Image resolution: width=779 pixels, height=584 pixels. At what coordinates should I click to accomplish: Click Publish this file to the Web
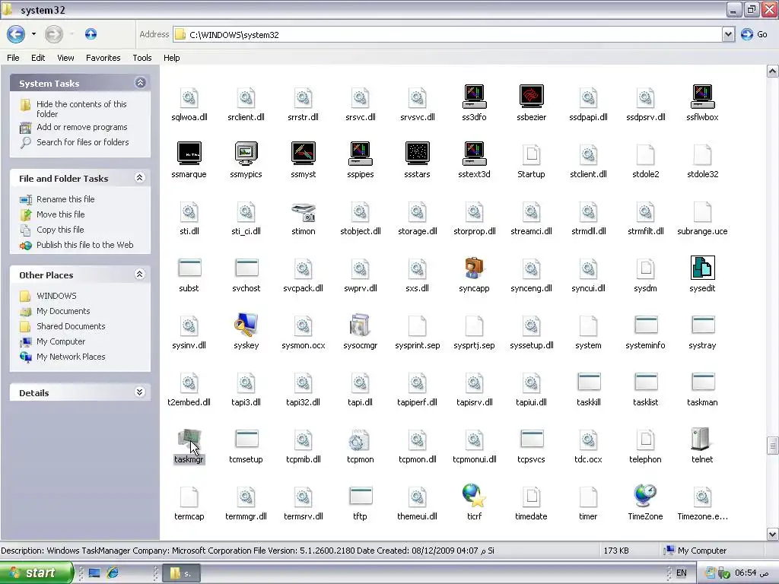click(x=85, y=245)
